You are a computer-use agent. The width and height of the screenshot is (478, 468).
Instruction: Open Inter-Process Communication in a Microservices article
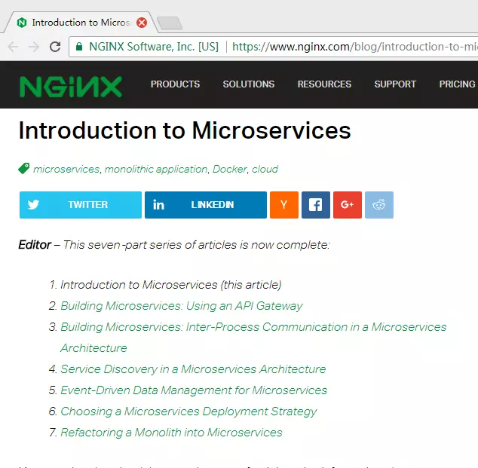click(253, 327)
